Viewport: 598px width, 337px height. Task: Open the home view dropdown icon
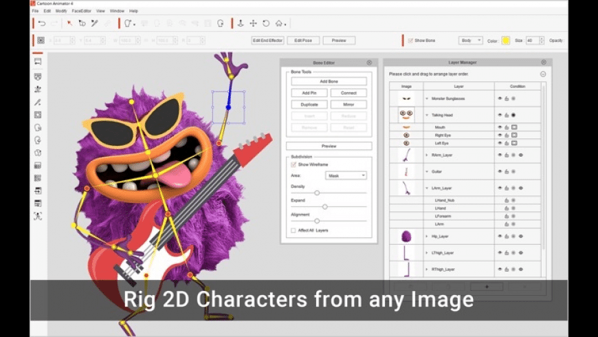click(280, 23)
